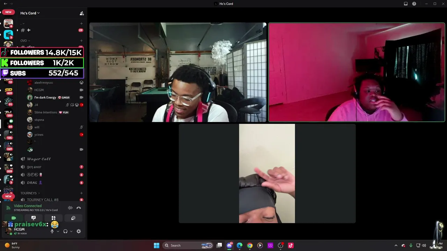Viewport: 447px width, 251px height.
Task: Open the Hc's Cord server menu
Action: coord(30,13)
